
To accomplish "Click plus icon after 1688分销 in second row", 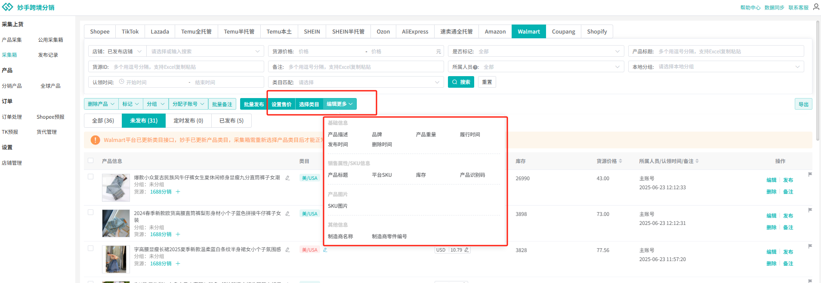I will (x=178, y=234).
